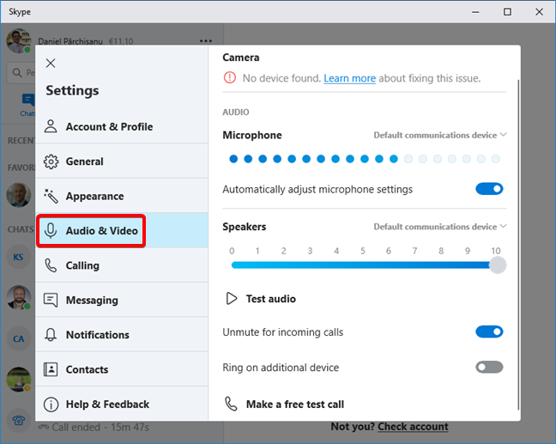Minimize the Skype window
This screenshot has width=556, height=444.
click(x=475, y=12)
